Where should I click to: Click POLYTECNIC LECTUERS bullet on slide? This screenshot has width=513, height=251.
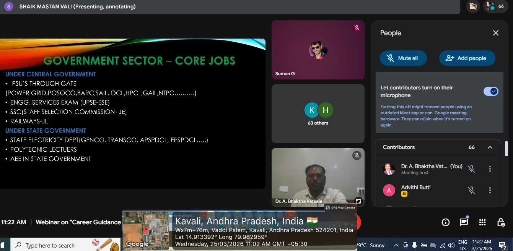[43, 149]
